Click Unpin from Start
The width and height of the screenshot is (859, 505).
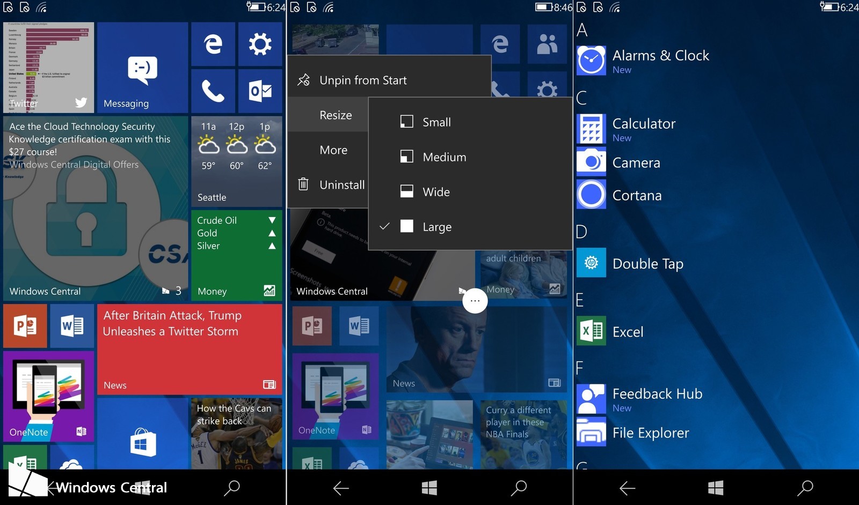click(363, 80)
